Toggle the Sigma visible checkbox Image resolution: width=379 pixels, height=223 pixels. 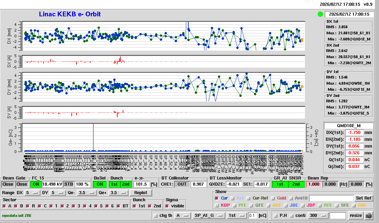click(x=167, y=206)
